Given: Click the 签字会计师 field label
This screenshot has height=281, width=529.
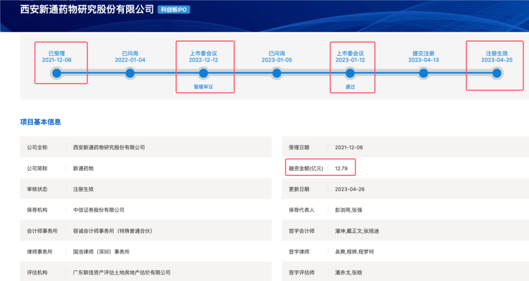Looking at the screenshot, I should click(302, 231).
